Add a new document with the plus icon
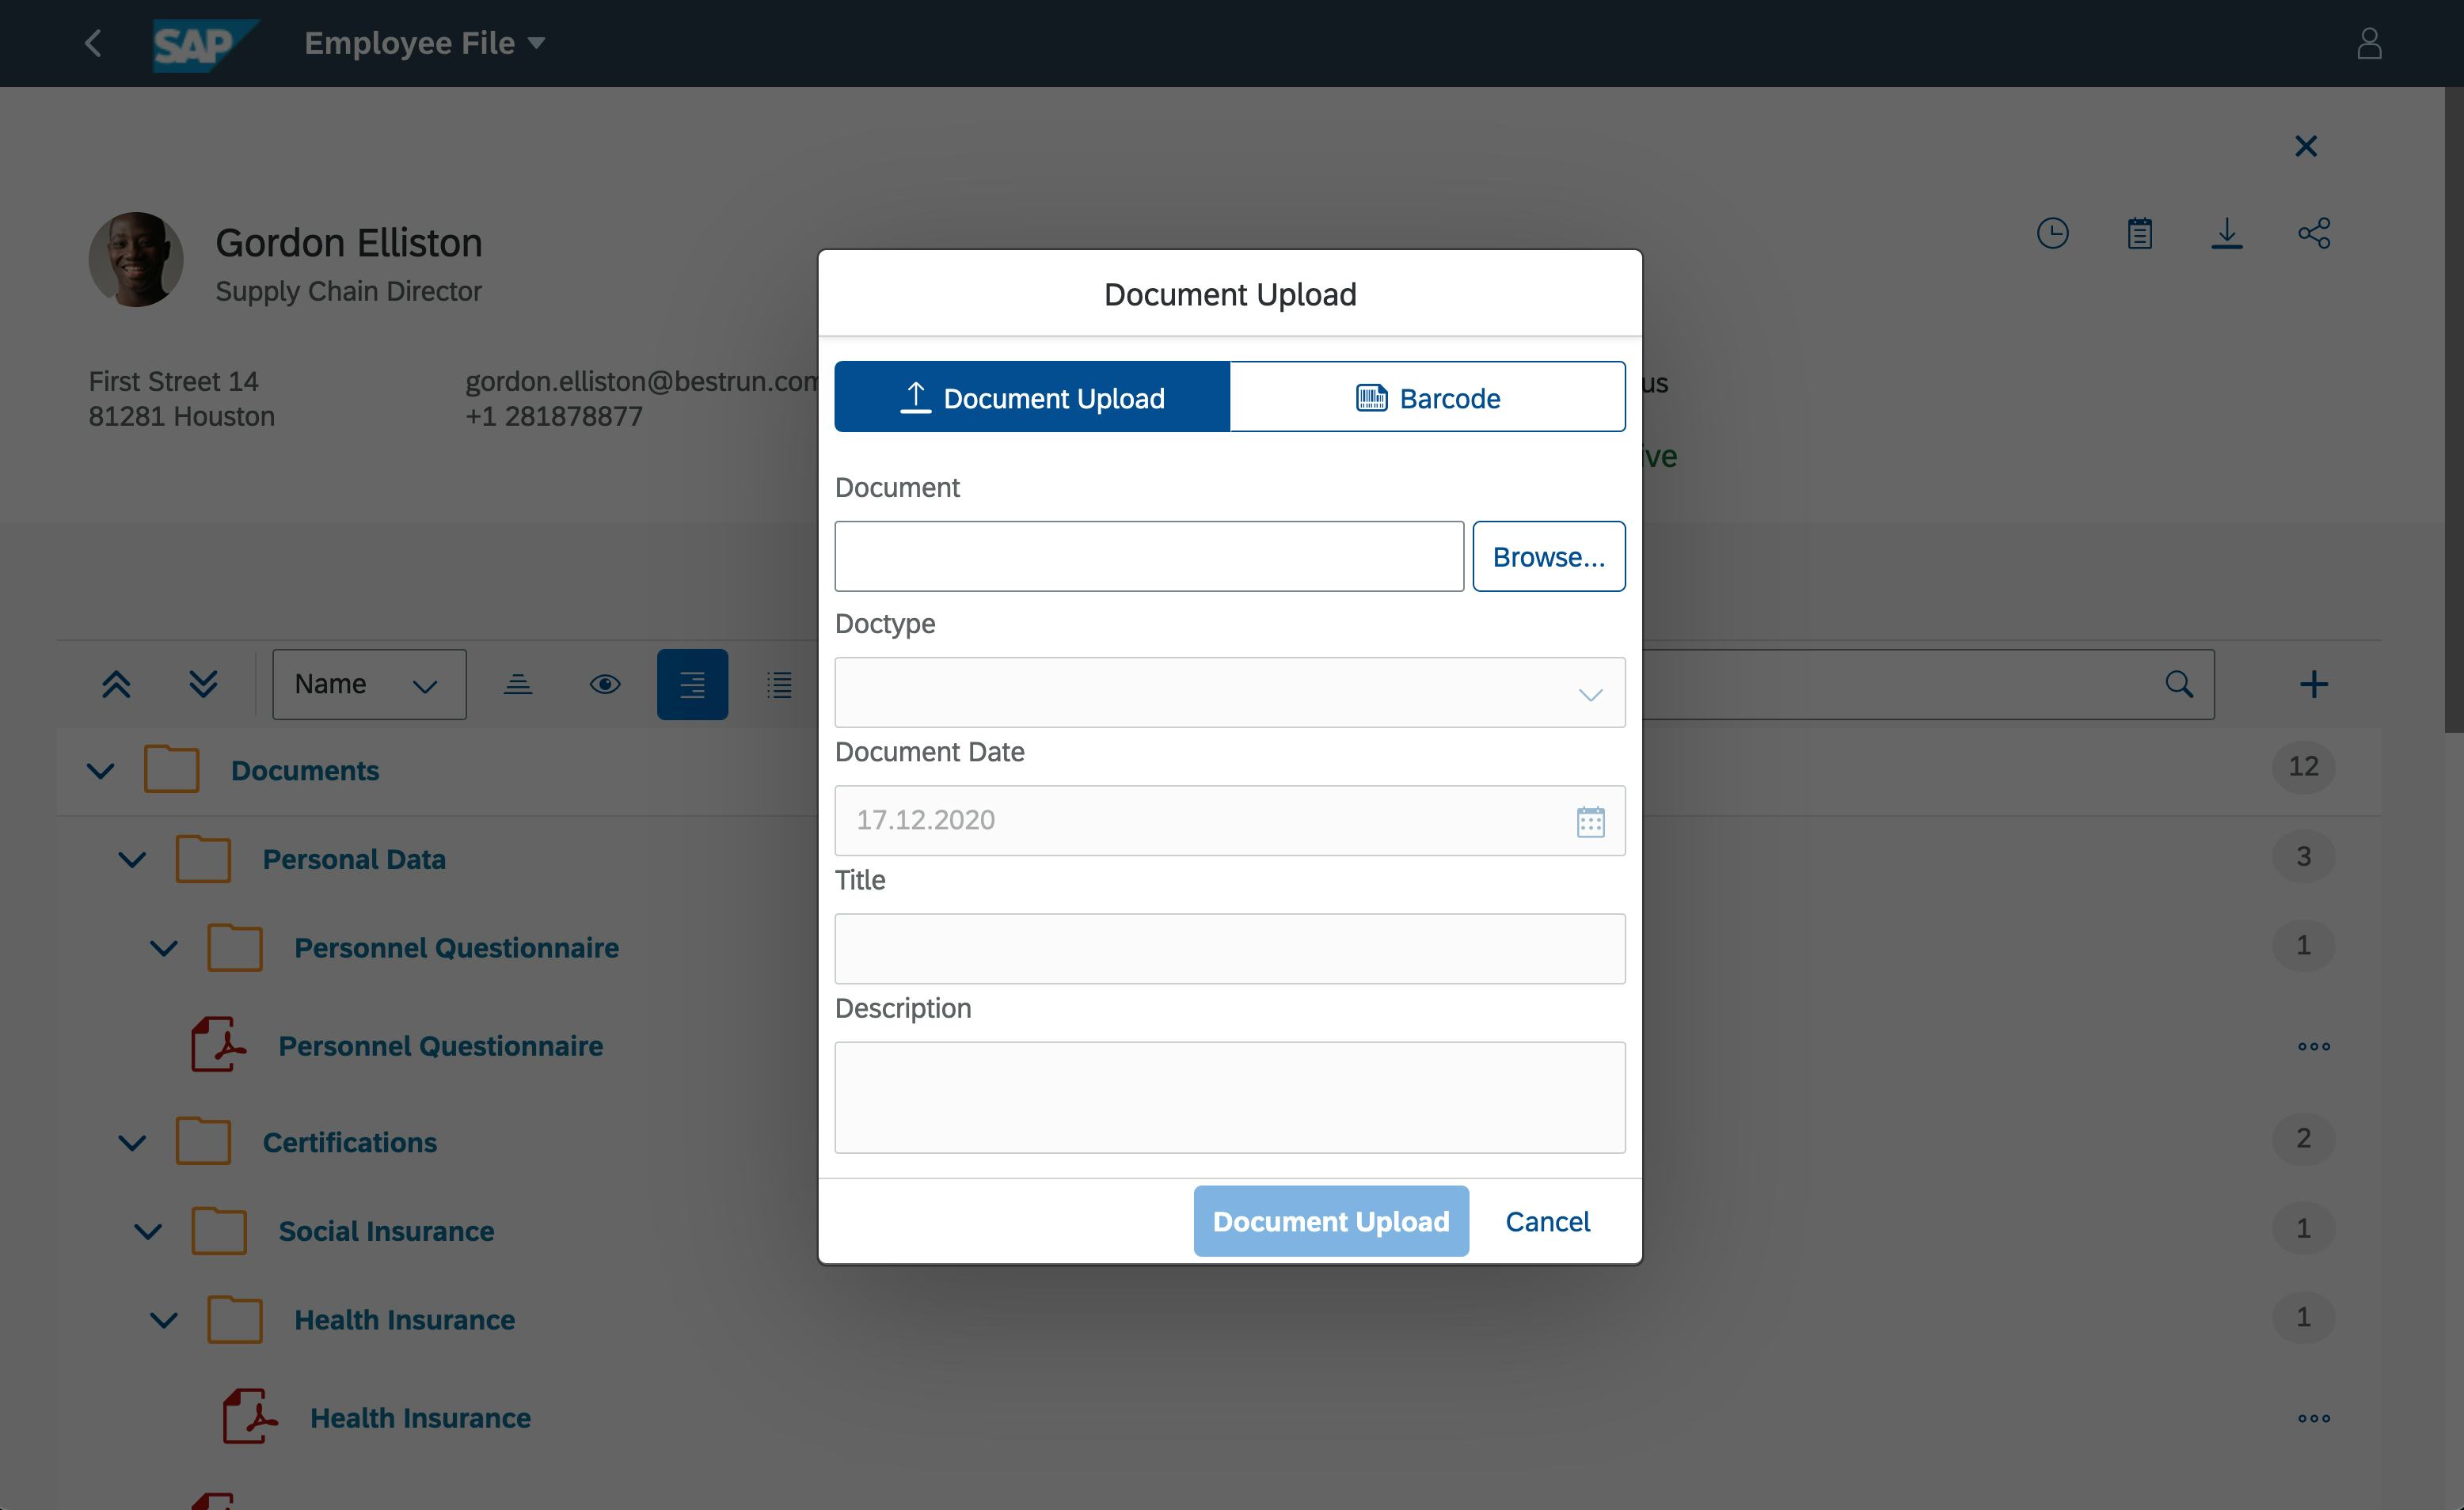This screenshot has width=2464, height=1510. coord(2316,684)
